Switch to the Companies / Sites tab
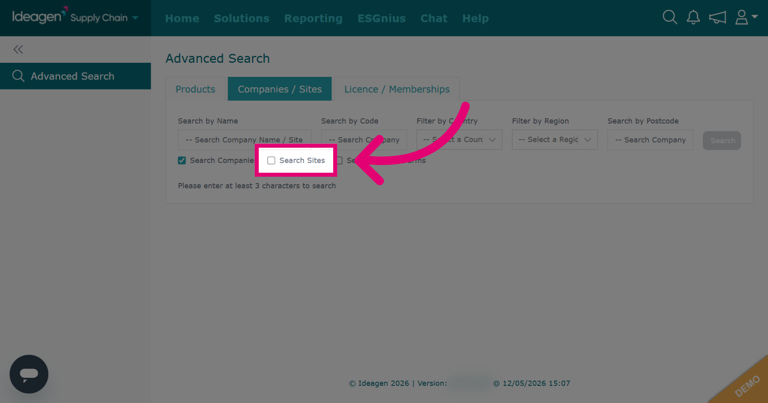The height and width of the screenshot is (403, 768). pyautogui.click(x=280, y=89)
